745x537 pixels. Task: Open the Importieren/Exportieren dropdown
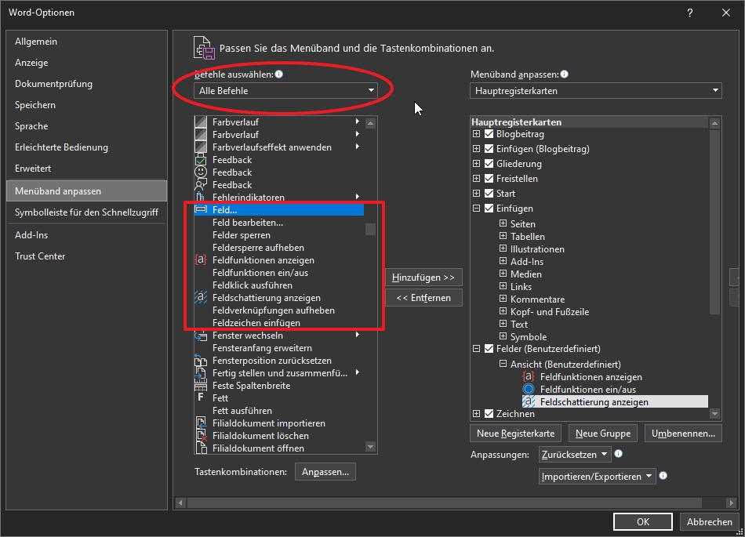click(598, 476)
